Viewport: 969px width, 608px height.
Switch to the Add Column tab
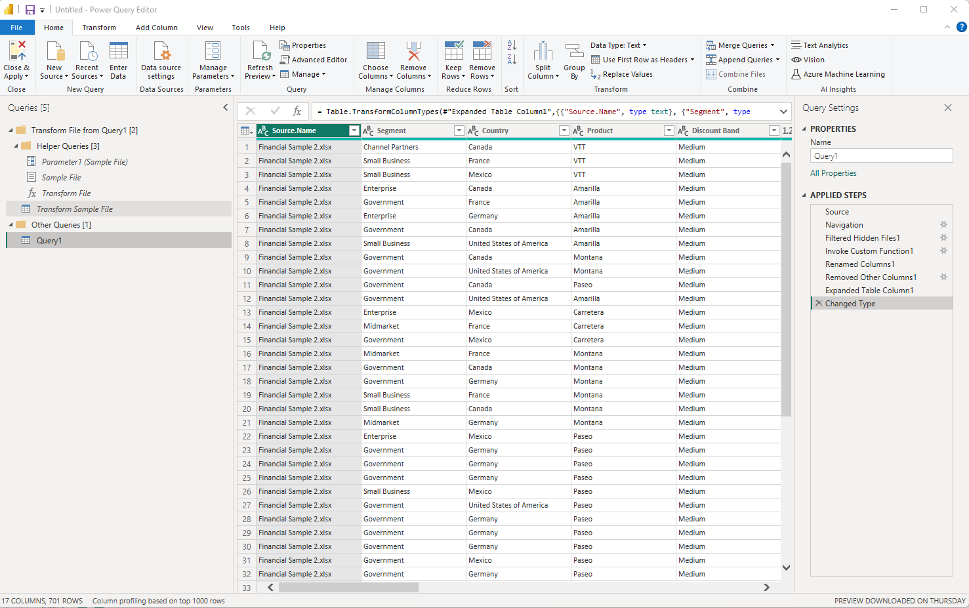coord(157,28)
